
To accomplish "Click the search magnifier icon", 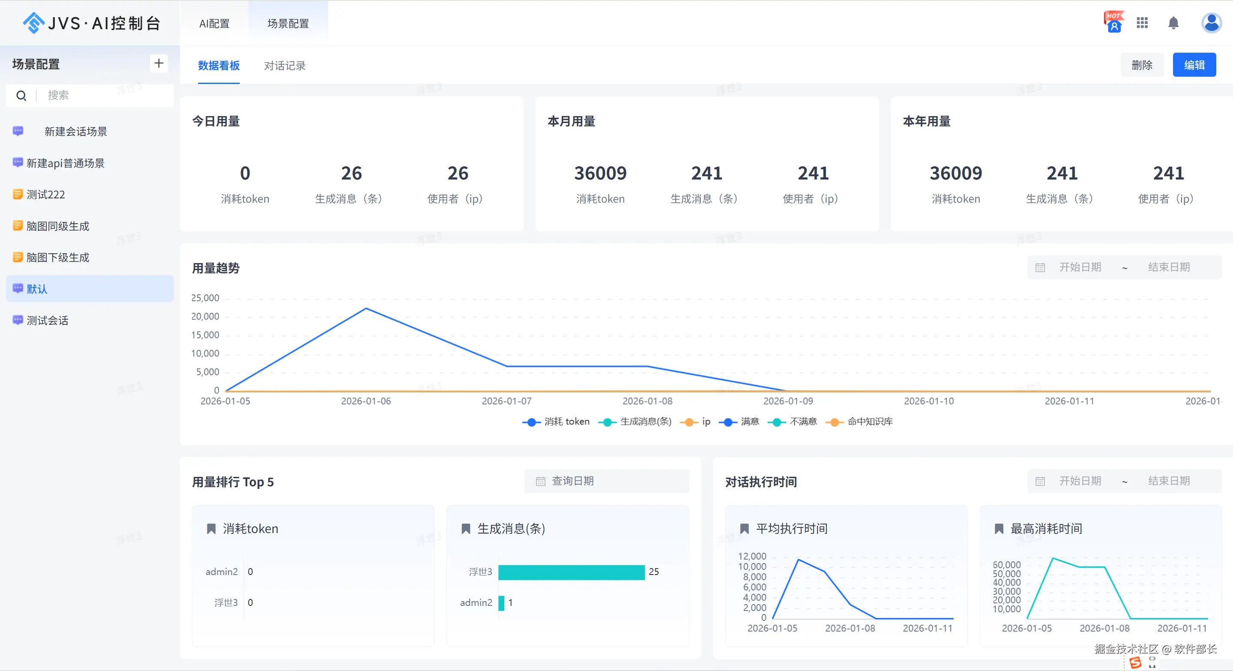I will (21, 96).
